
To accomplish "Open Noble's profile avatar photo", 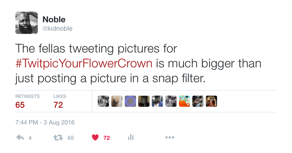I will [x=26, y=23].
